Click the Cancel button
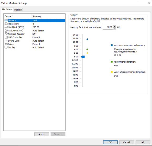 point(127,142)
